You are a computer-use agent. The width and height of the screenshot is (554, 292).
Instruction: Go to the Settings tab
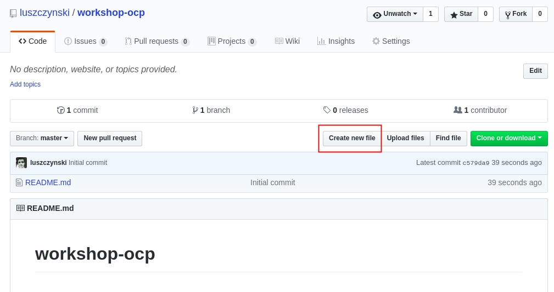pyautogui.click(x=390, y=41)
